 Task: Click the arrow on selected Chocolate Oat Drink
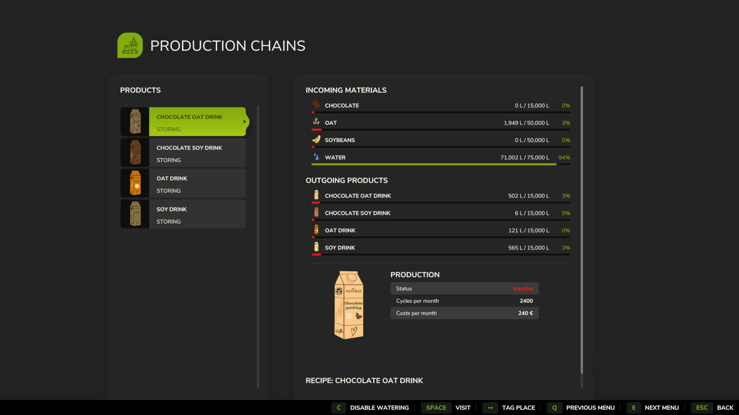pyautogui.click(x=244, y=122)
